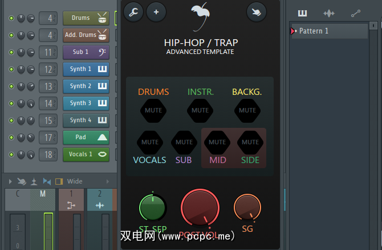This screenshot has width=382, height=250.
Task: Click the mixer multilink hand icon
Action: pyautogui.click(x=22, y=181)
